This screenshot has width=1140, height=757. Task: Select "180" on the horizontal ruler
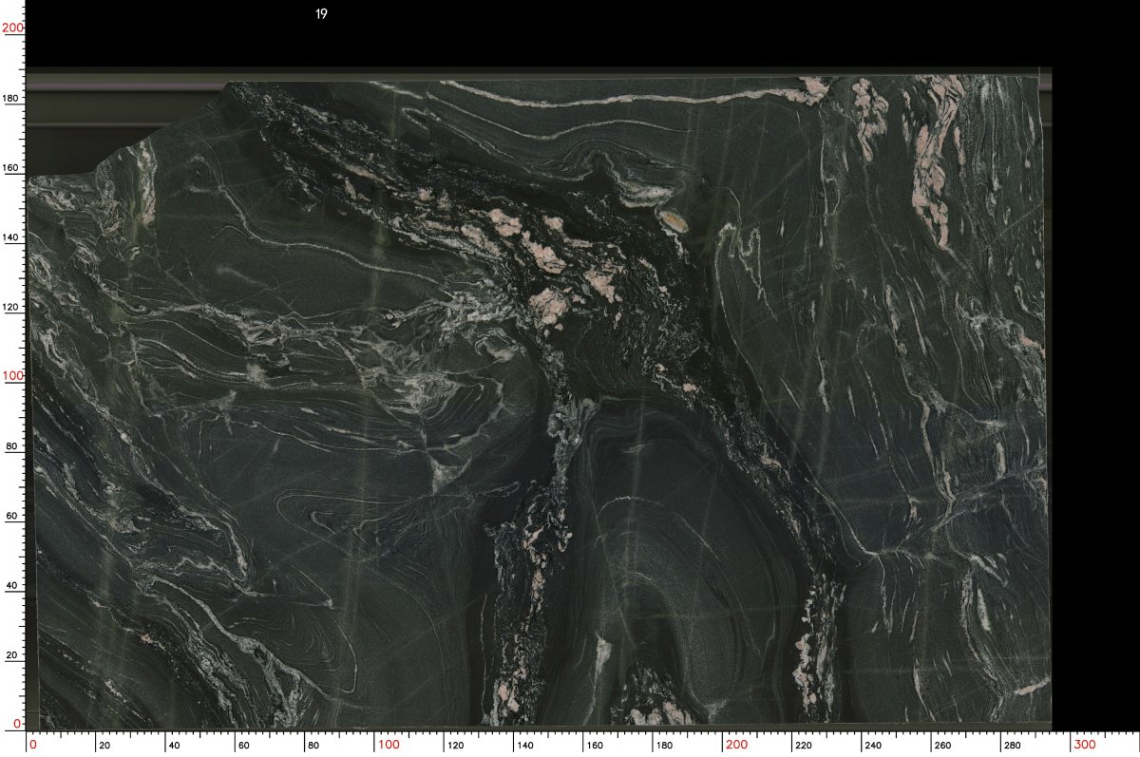point(663,746)
